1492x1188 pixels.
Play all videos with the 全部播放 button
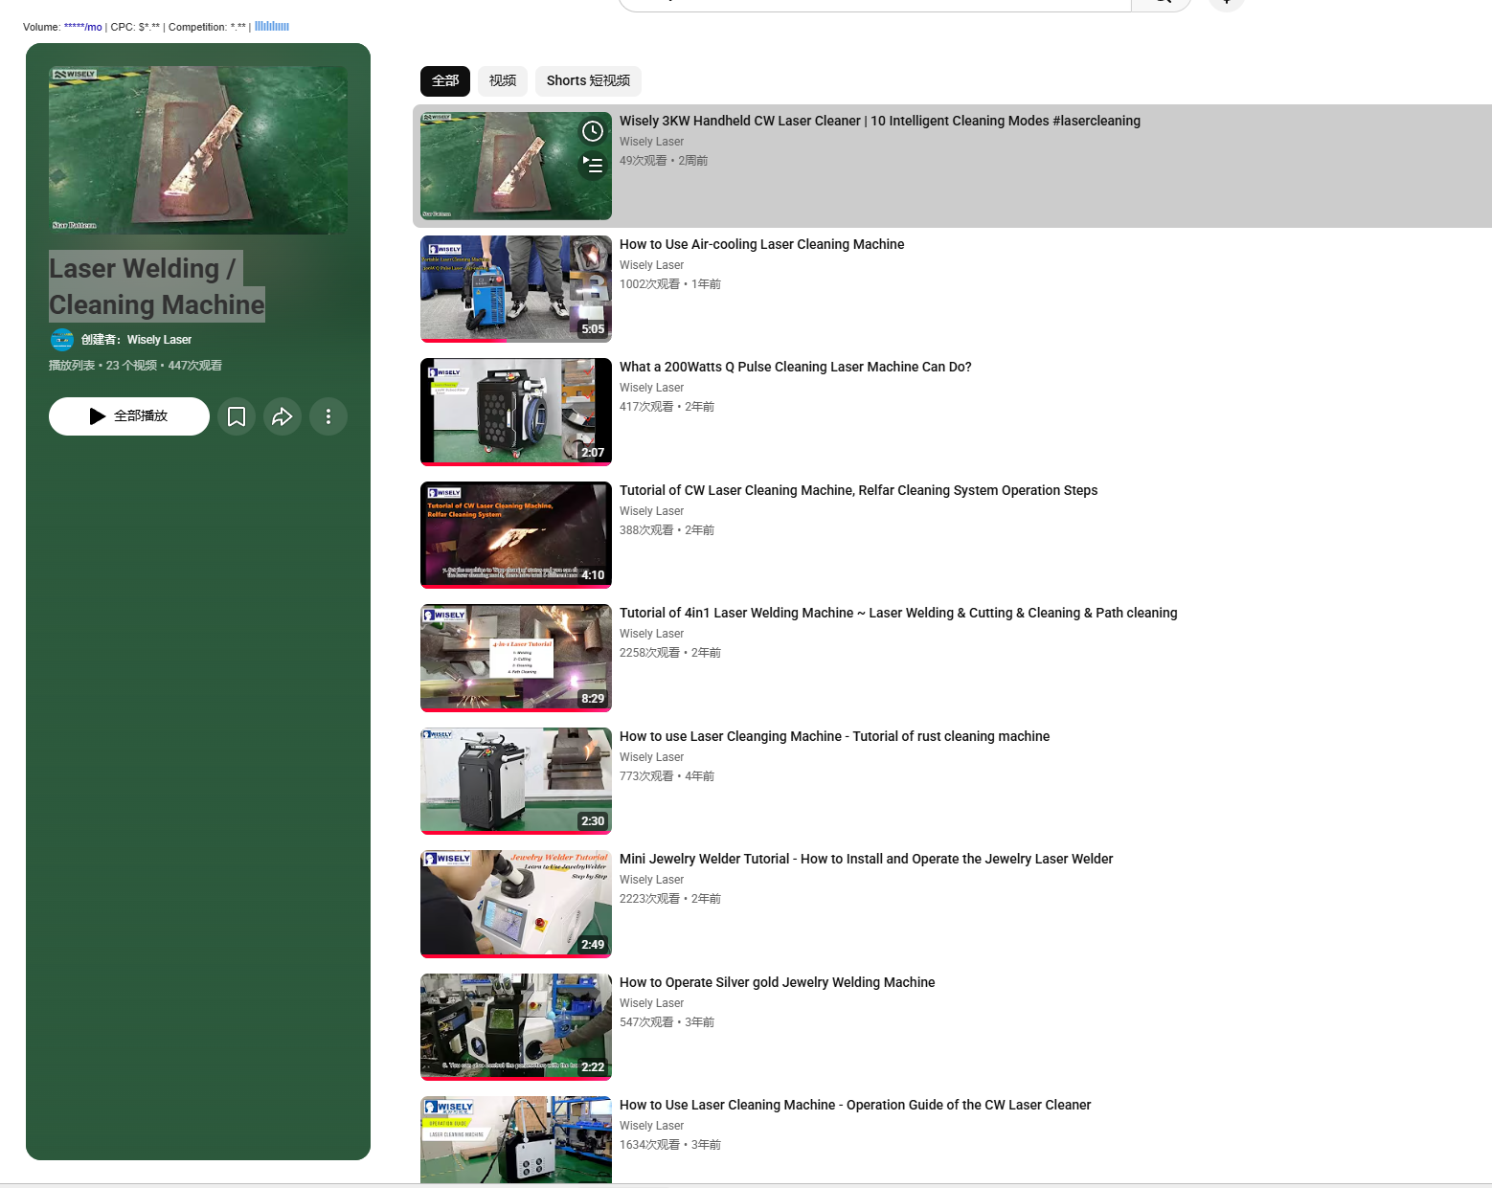(129, 416)
